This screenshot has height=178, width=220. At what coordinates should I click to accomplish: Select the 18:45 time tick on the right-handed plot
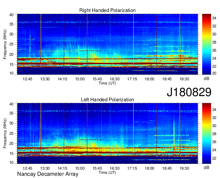pyautogui.click(x=167, y=79)
